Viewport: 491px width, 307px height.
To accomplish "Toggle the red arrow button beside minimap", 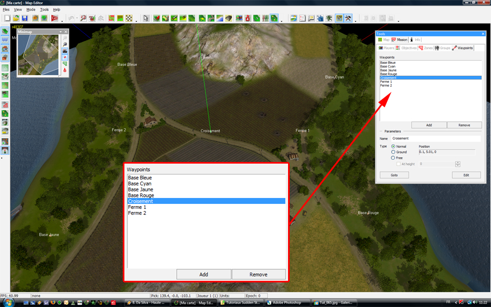I will click(65, 57).
